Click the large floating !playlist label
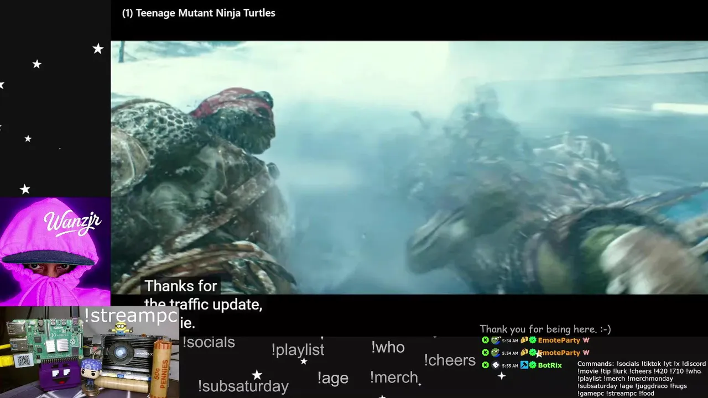This screenshot has width=708, height=398. click(298, 350)
